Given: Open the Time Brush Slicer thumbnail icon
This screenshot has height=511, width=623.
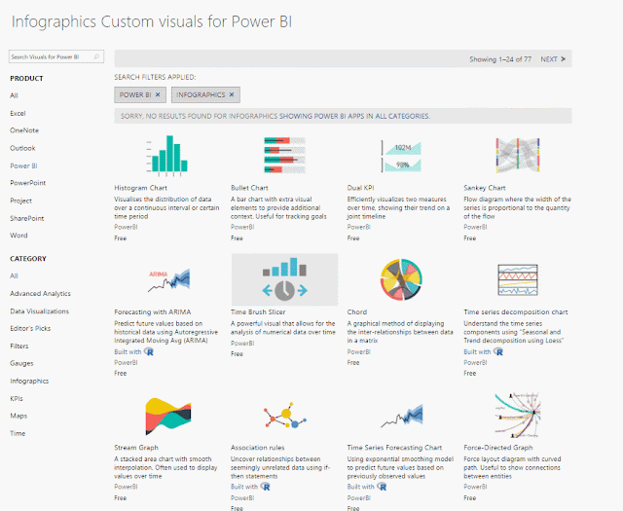Looking at the screenshot, I should point(284,279).
